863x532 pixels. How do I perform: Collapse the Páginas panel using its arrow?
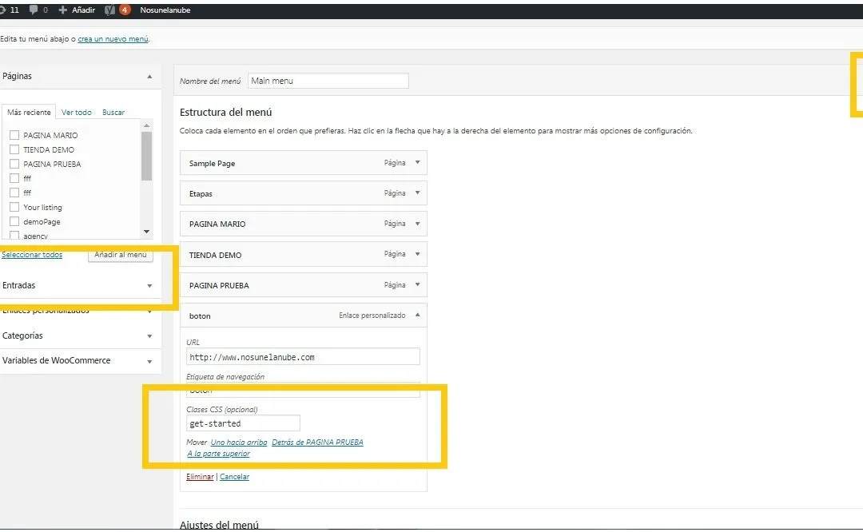point(149,77)
